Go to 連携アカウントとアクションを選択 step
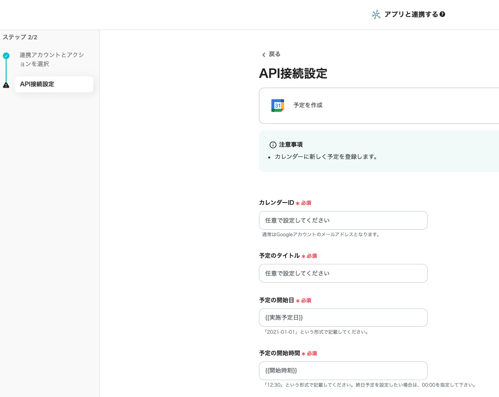This screenshot has width=499, height=397. 52,60
